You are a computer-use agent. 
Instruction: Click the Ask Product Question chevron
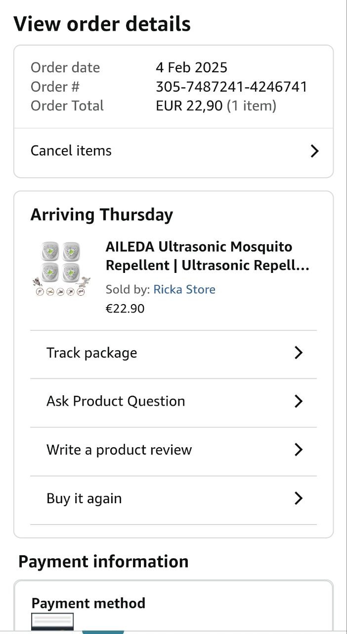(298, 401)
